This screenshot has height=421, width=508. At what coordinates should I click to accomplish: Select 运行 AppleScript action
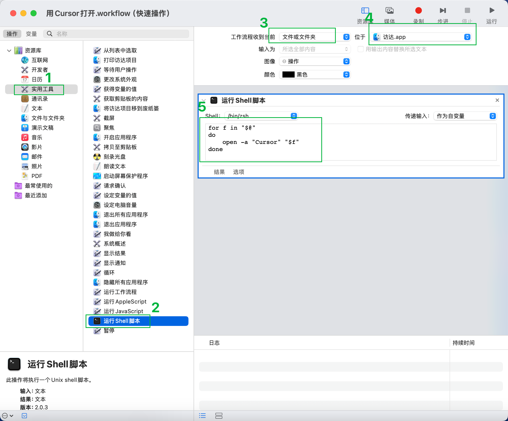click(x=125, y=302)
